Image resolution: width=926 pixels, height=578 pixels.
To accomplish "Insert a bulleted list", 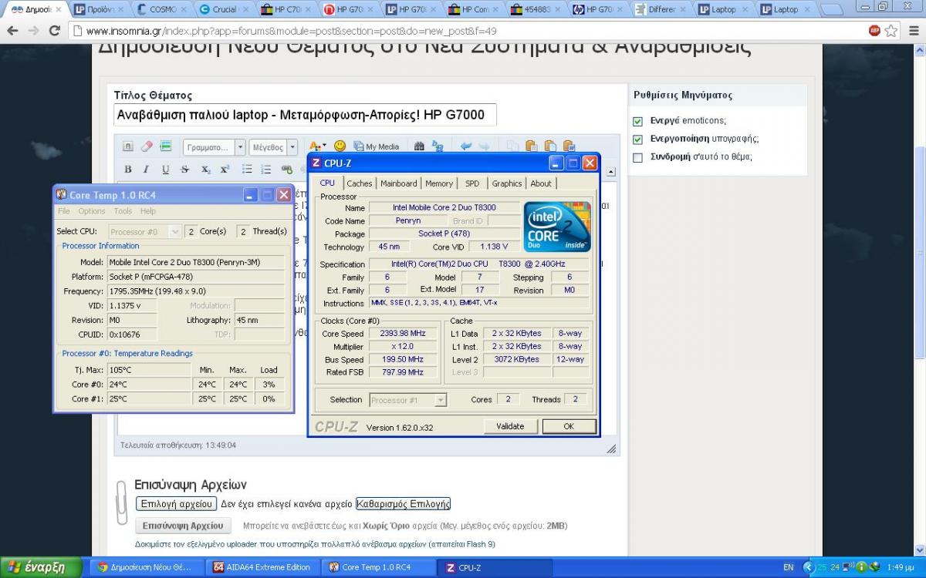I will click(247, 170).
